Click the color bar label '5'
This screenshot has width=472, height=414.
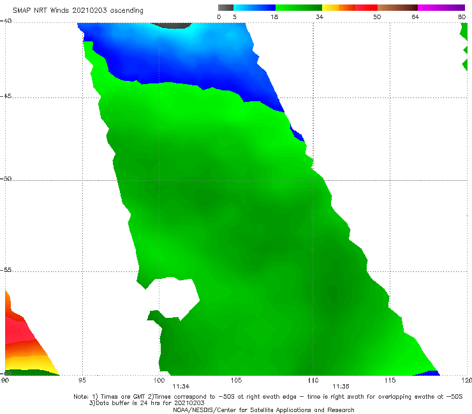pos(235,17)
